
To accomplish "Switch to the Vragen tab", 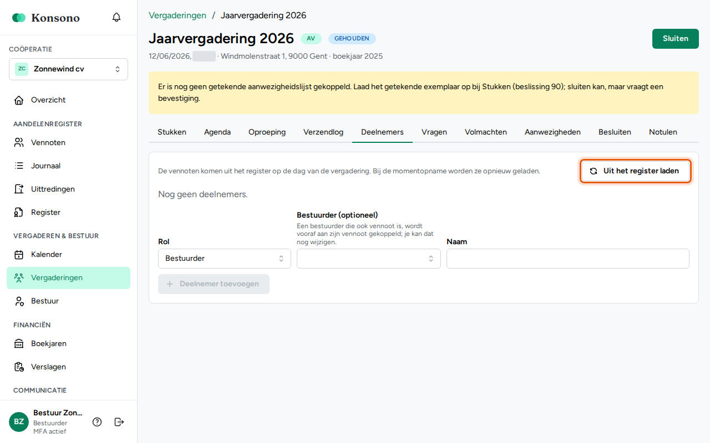I will coord(434,132).
